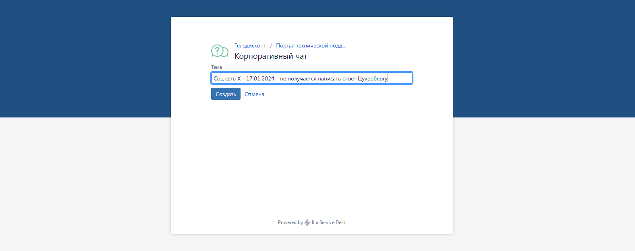Click the question chat bubble icon
This screenshot has width=635, height=251.
(220, 51)
